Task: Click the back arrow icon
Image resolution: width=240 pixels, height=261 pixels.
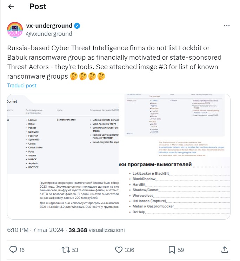Action: (11, 7)
